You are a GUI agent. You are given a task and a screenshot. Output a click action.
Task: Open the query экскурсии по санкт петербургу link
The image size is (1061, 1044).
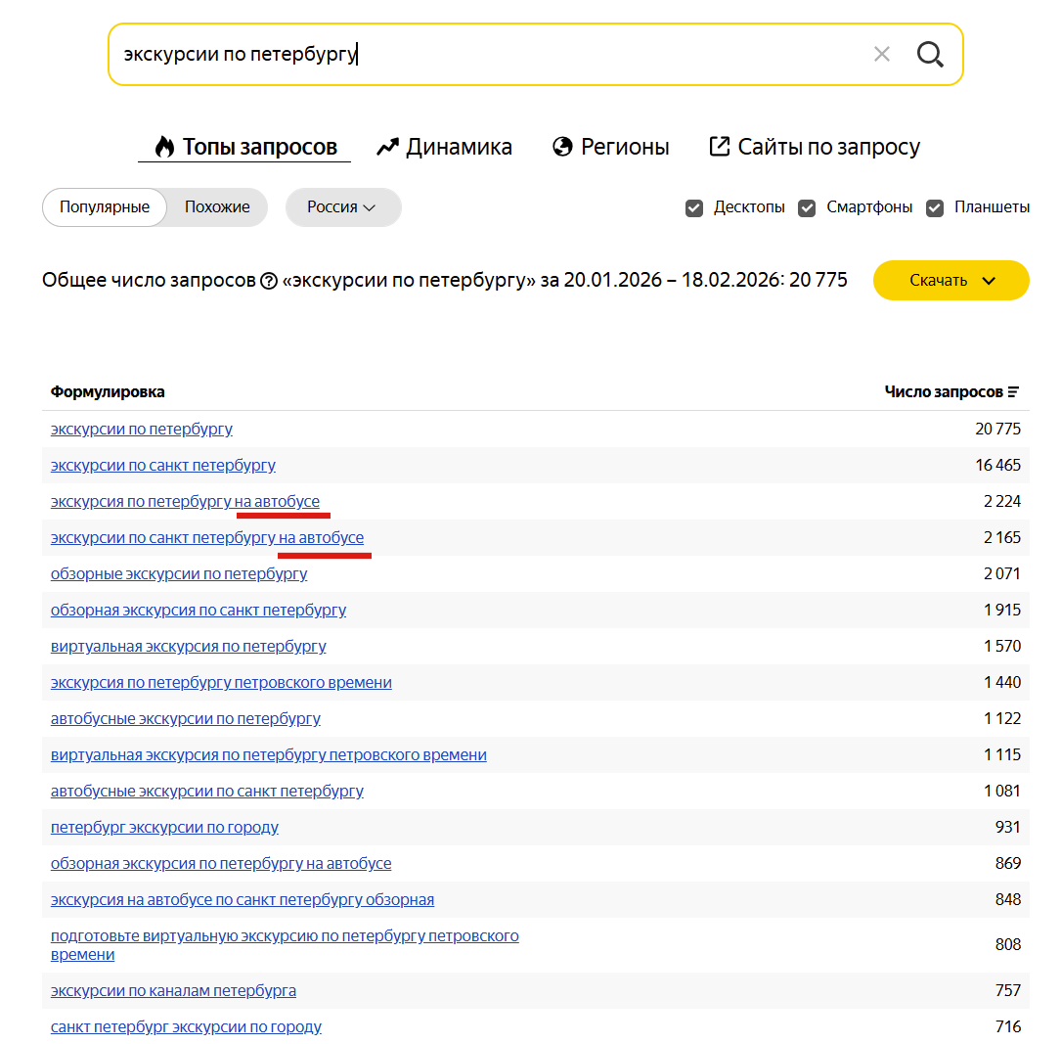click(163, 465)
